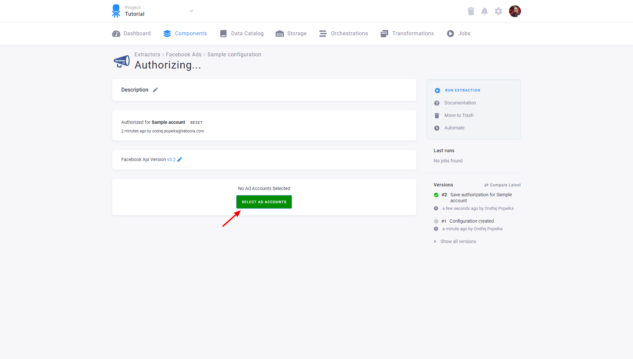Expand Show all versions
Viewport: 633px width, 359px height.
(455, 241)
